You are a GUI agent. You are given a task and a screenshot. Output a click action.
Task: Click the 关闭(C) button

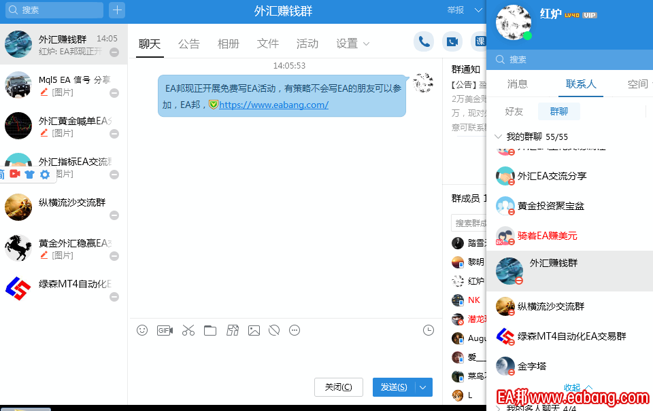[339, 387]
